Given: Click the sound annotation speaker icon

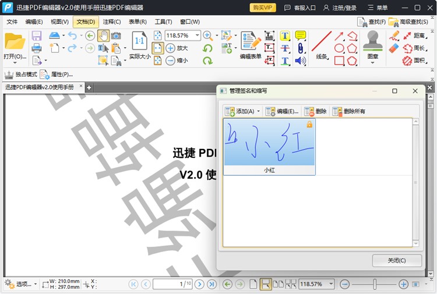Looking at the screenshot, I should pyautogui.click(x=301, y=61).
